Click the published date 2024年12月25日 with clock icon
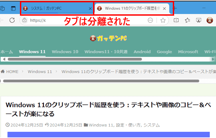216x138 pixels. [24, 125]
